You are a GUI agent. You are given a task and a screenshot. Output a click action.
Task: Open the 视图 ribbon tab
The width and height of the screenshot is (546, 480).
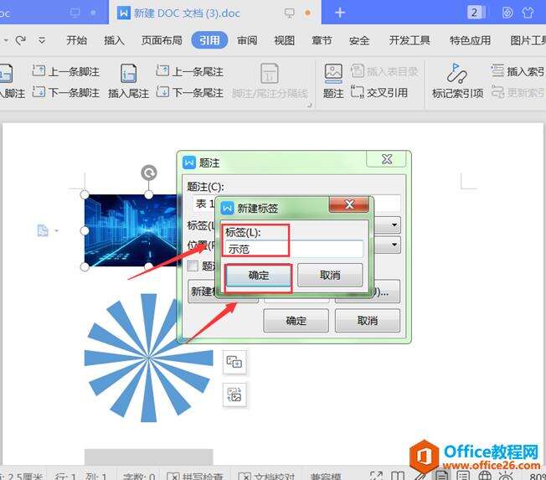[x=284, y=41]
